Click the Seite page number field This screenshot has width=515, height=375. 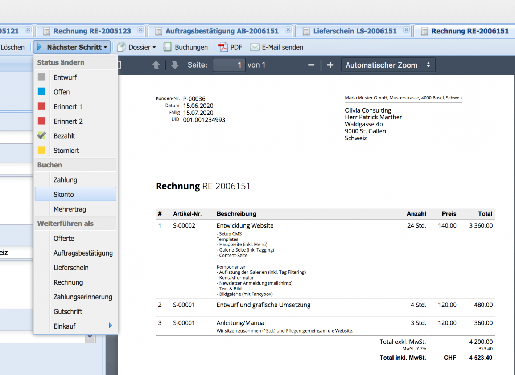229,65
